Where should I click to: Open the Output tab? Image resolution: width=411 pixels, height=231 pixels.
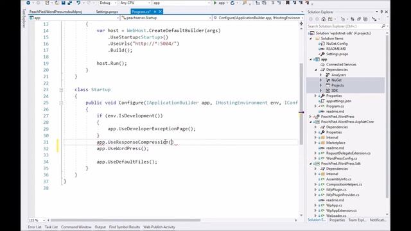[100, 227]
